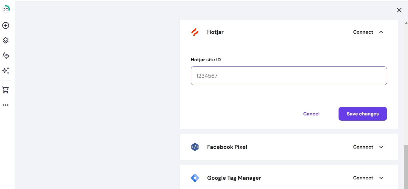This screenshot has width=408, height=189.
Task: Click the add element plus icon
Action: [6, 25]
